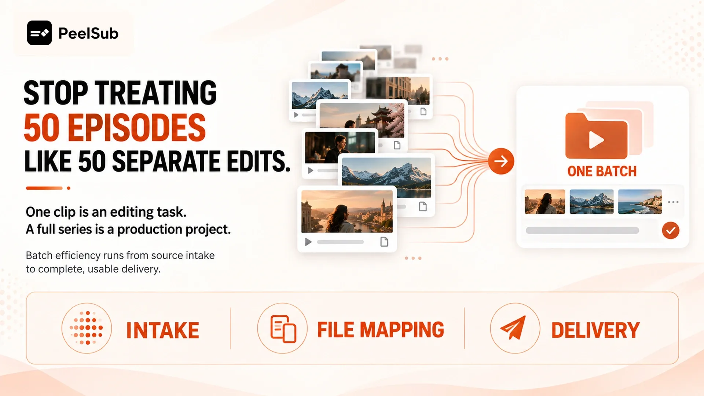The width and height of the screenshot is (704, 396).
Task: Click 'LIKE 50 SEPARATE EDITS.' headline
Action: click(157, 161)
